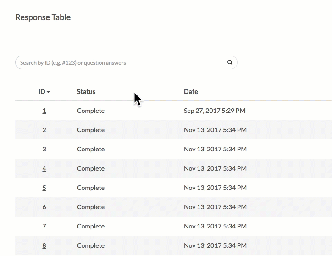Sort table by Date column
The width and height of the screenshot is (332, 256).
point(191,92)
